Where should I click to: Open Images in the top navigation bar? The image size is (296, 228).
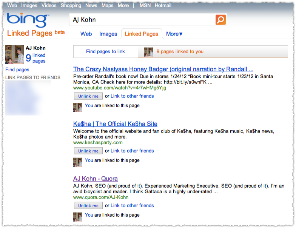pyautogui.click(x=29, y=5)
